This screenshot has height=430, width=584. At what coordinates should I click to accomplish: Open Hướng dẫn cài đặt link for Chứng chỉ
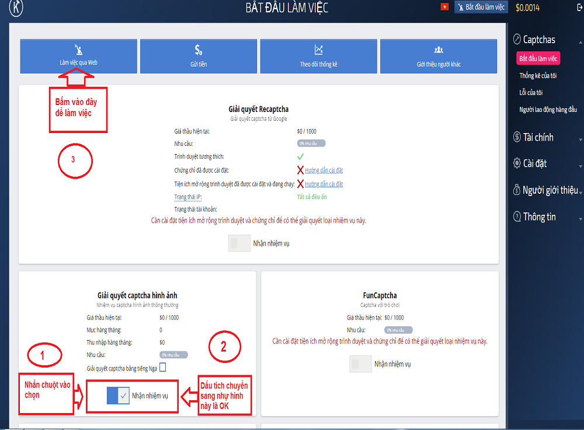tap(324, 170)
